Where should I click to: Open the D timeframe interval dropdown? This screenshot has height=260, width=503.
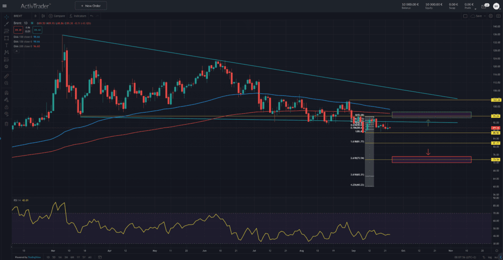click(35, 16)
